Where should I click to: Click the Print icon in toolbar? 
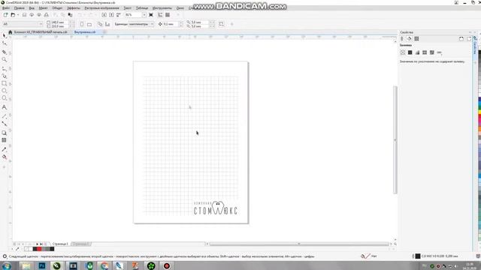tap(47, 15)
